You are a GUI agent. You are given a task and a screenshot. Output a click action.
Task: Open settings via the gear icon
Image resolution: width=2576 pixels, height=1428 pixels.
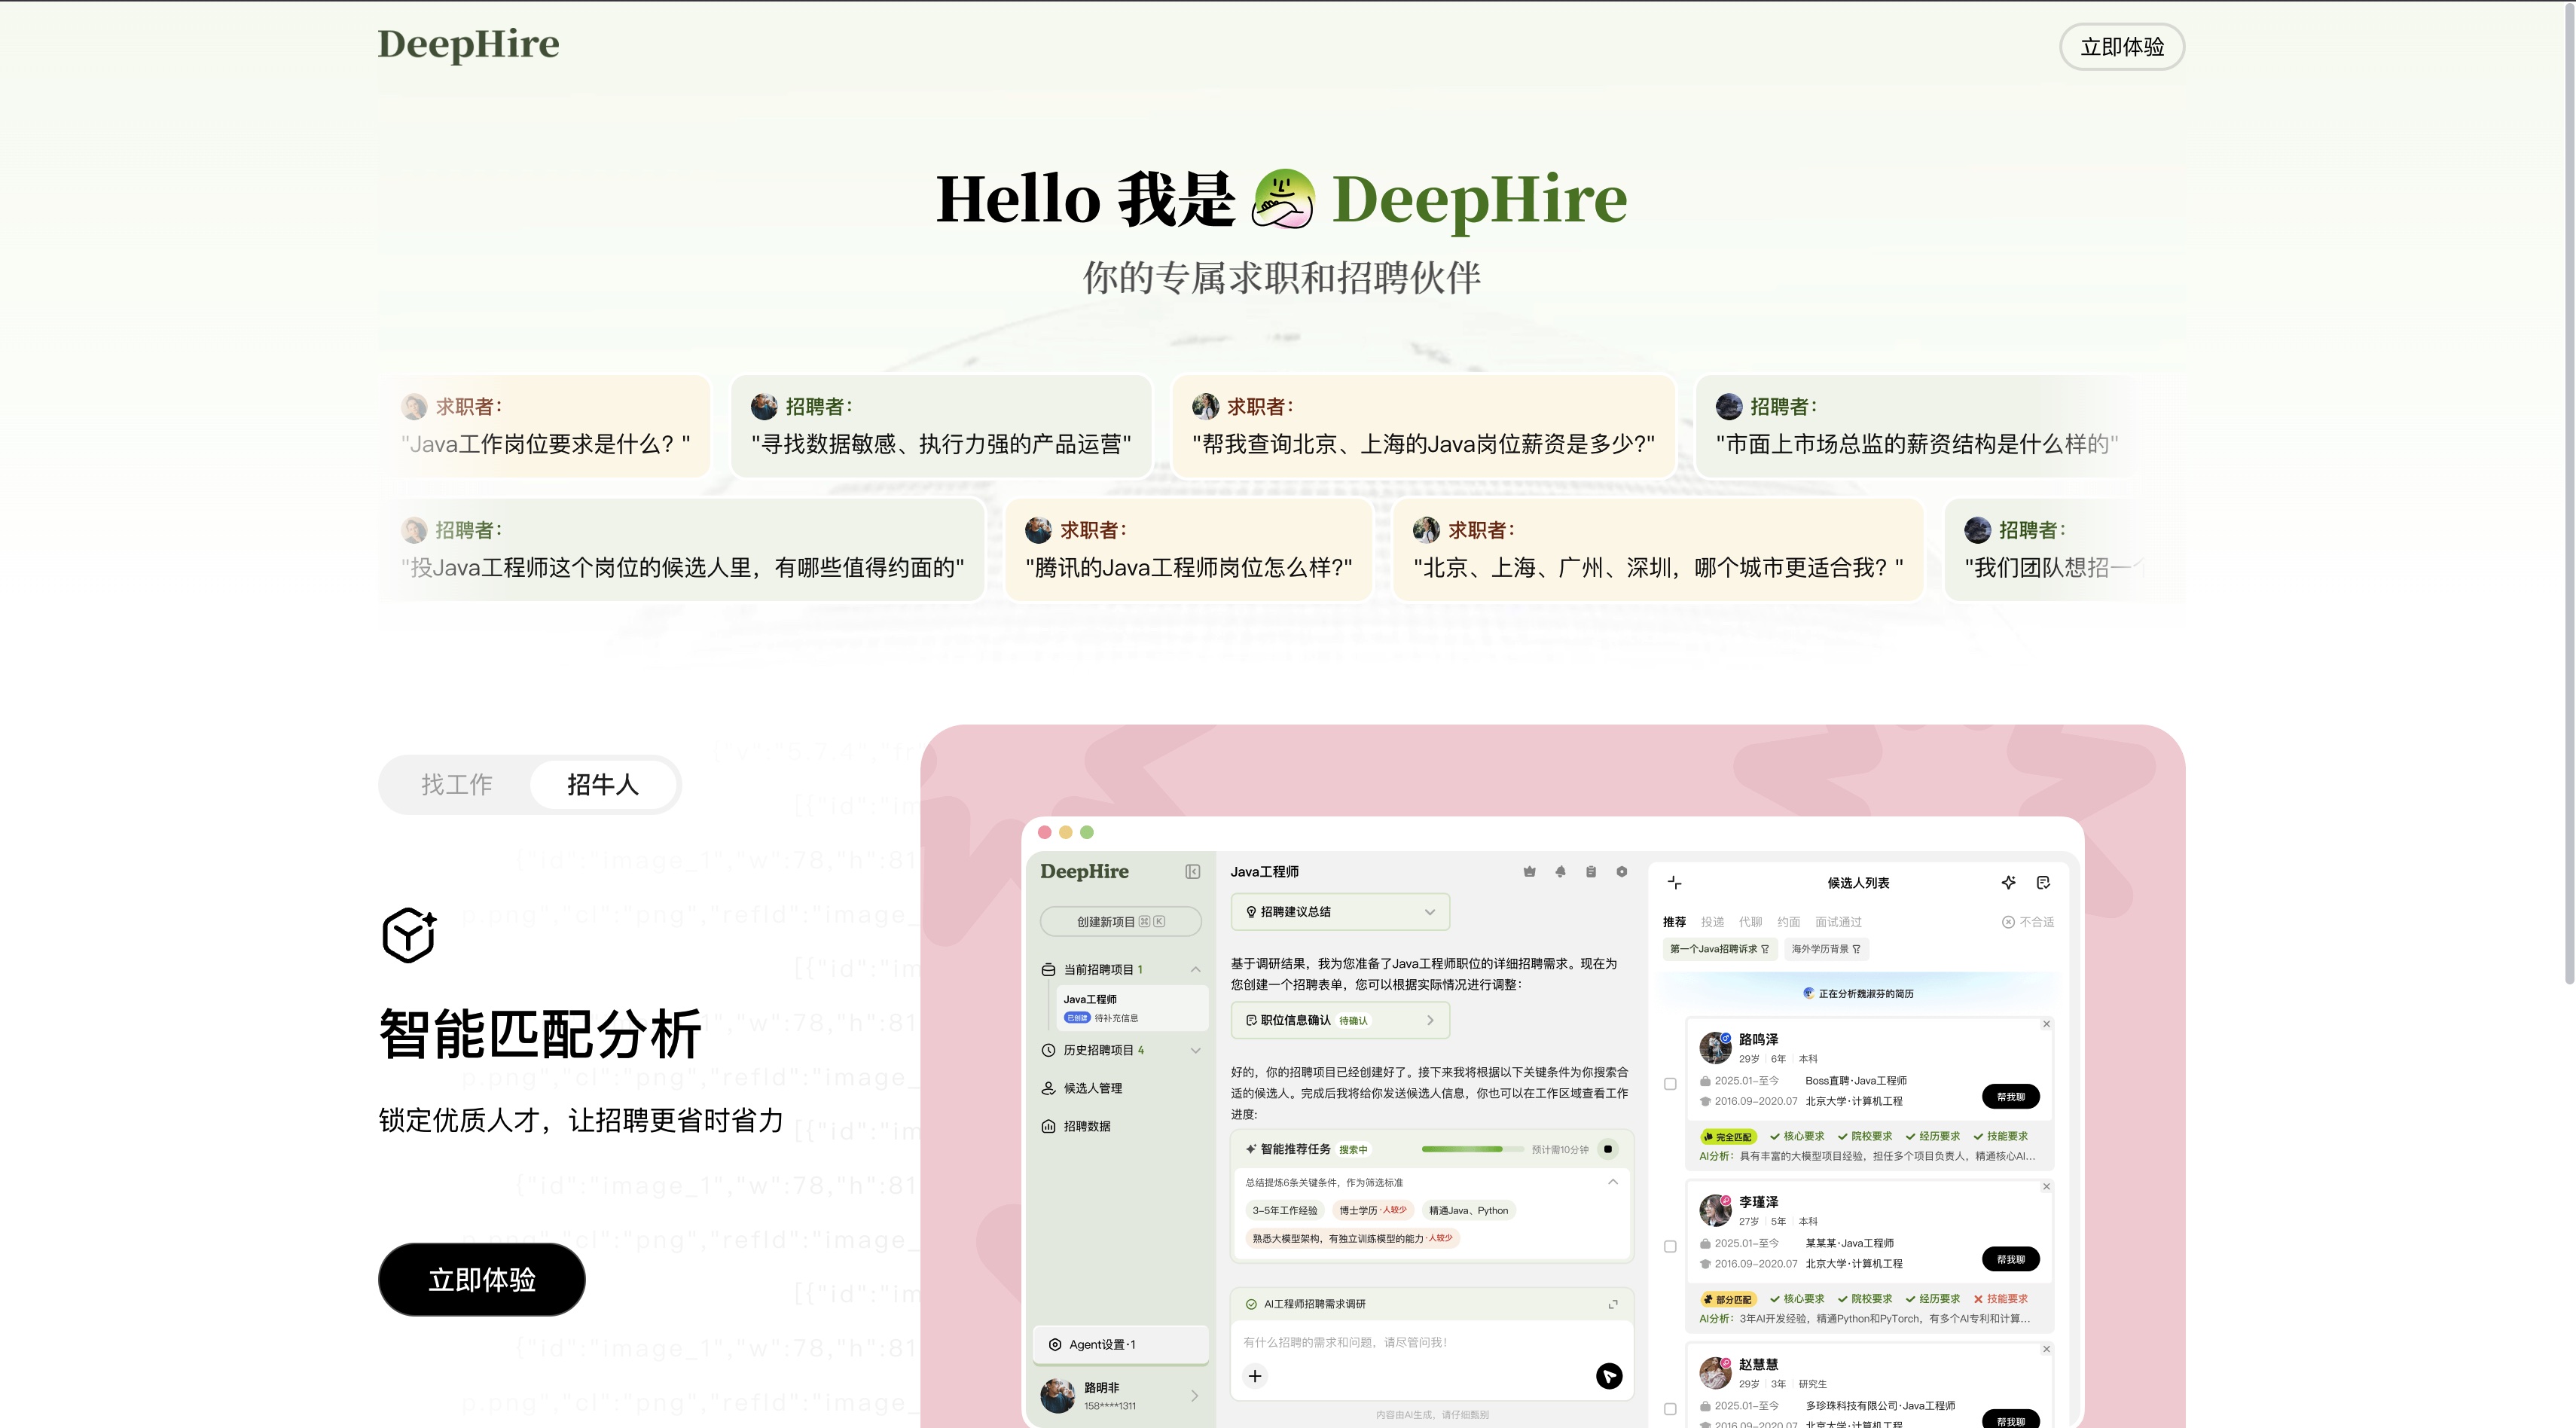click(1622, 871)
